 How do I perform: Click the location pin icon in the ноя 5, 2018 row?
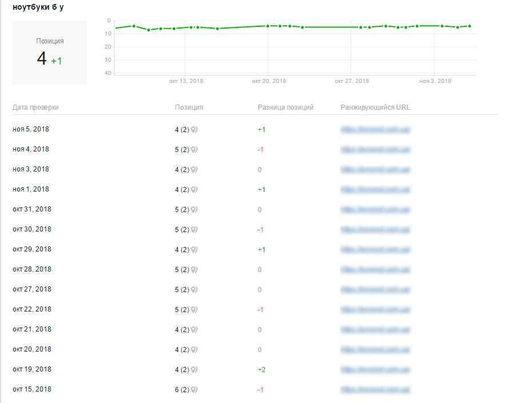point(194,130)
